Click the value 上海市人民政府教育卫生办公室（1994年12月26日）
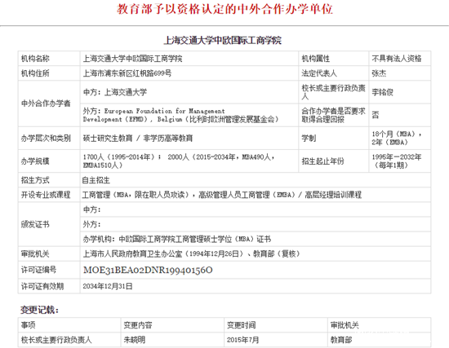This screenshot has width=449, height=348. tap(163, 253)
